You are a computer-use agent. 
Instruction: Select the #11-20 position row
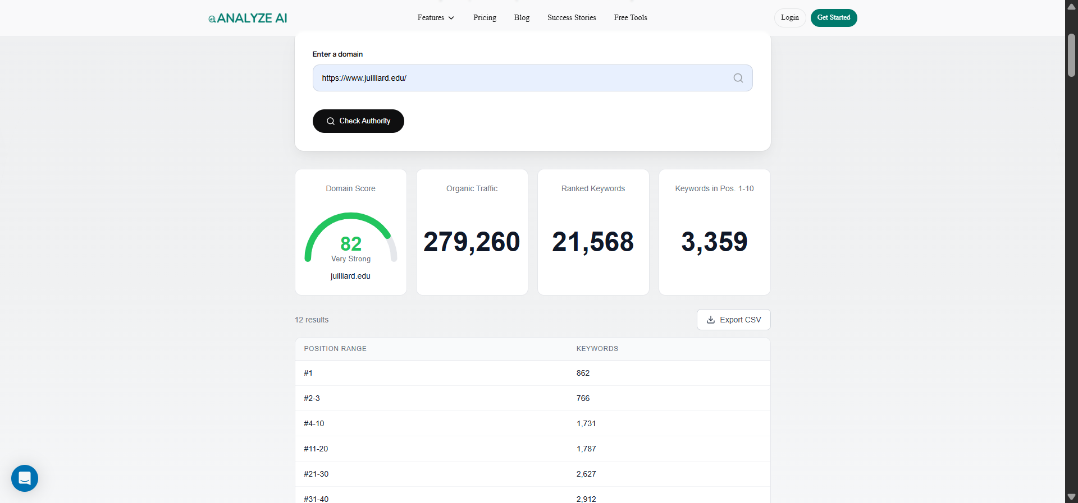(532, 449)
